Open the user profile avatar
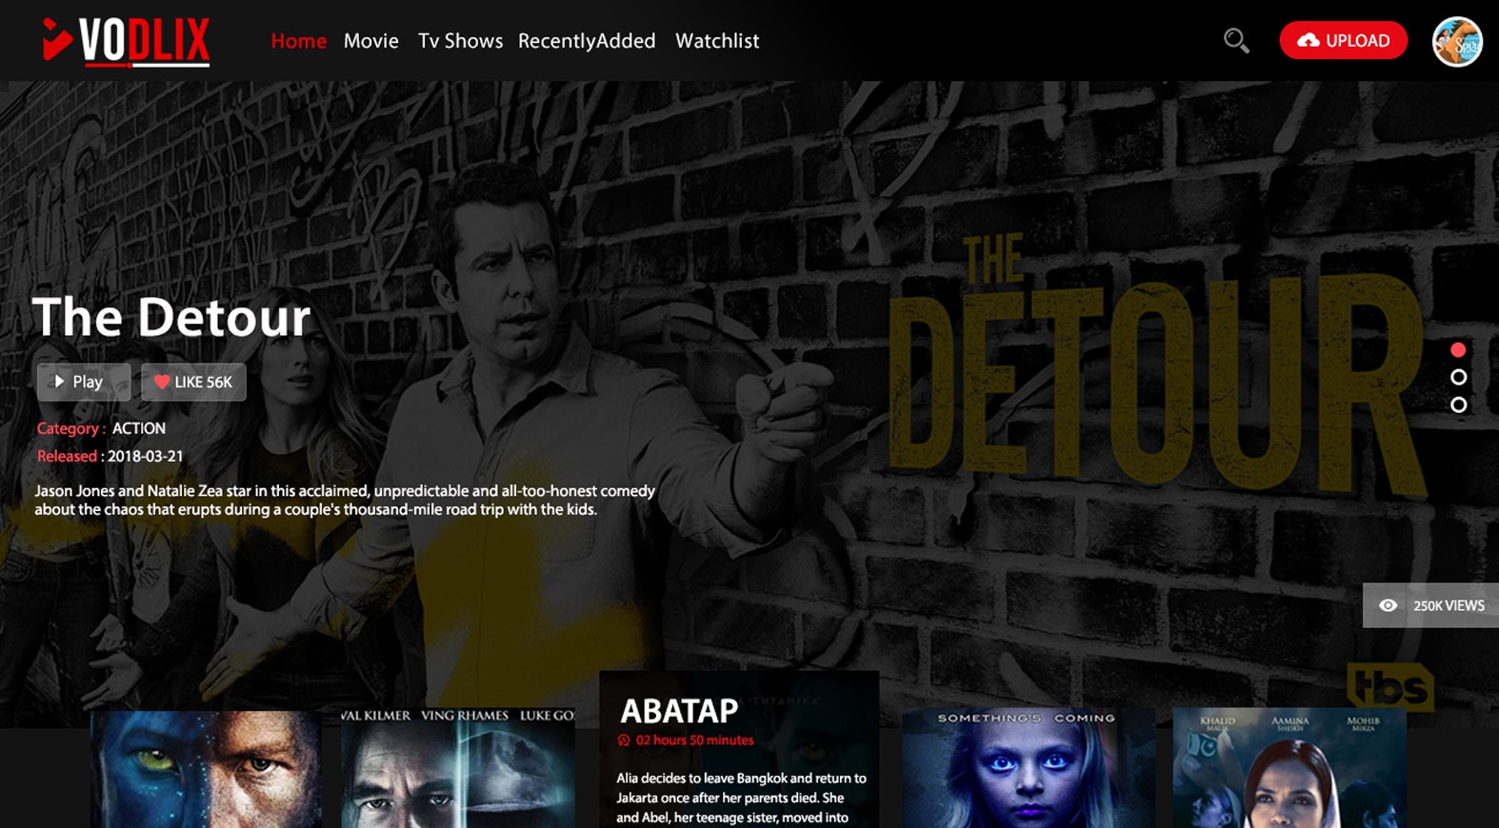Screen dimensions: 1499x828 click(1457, 42)
